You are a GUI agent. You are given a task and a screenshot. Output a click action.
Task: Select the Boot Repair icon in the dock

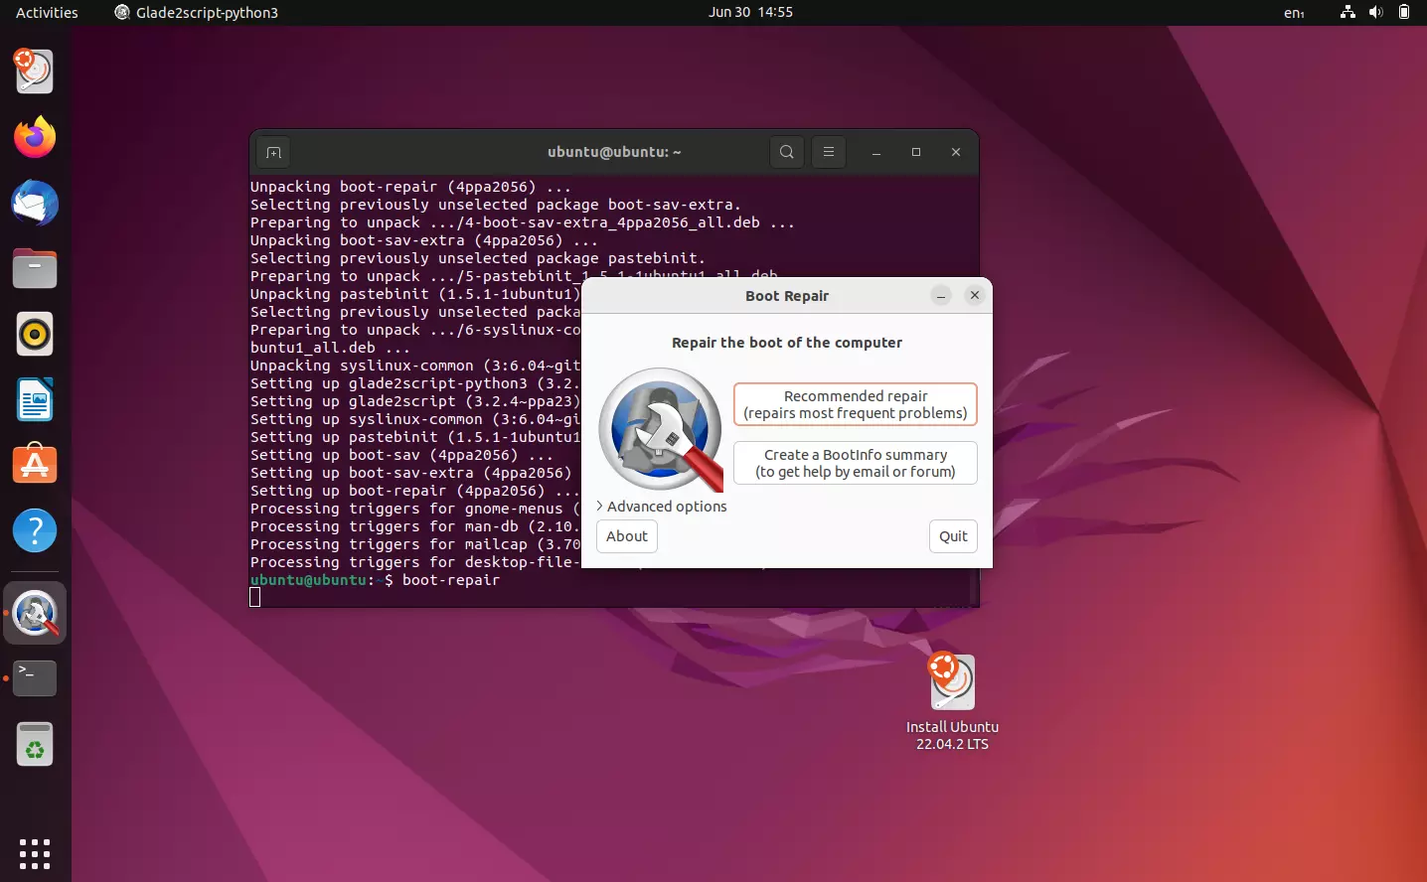click(35, 613)
